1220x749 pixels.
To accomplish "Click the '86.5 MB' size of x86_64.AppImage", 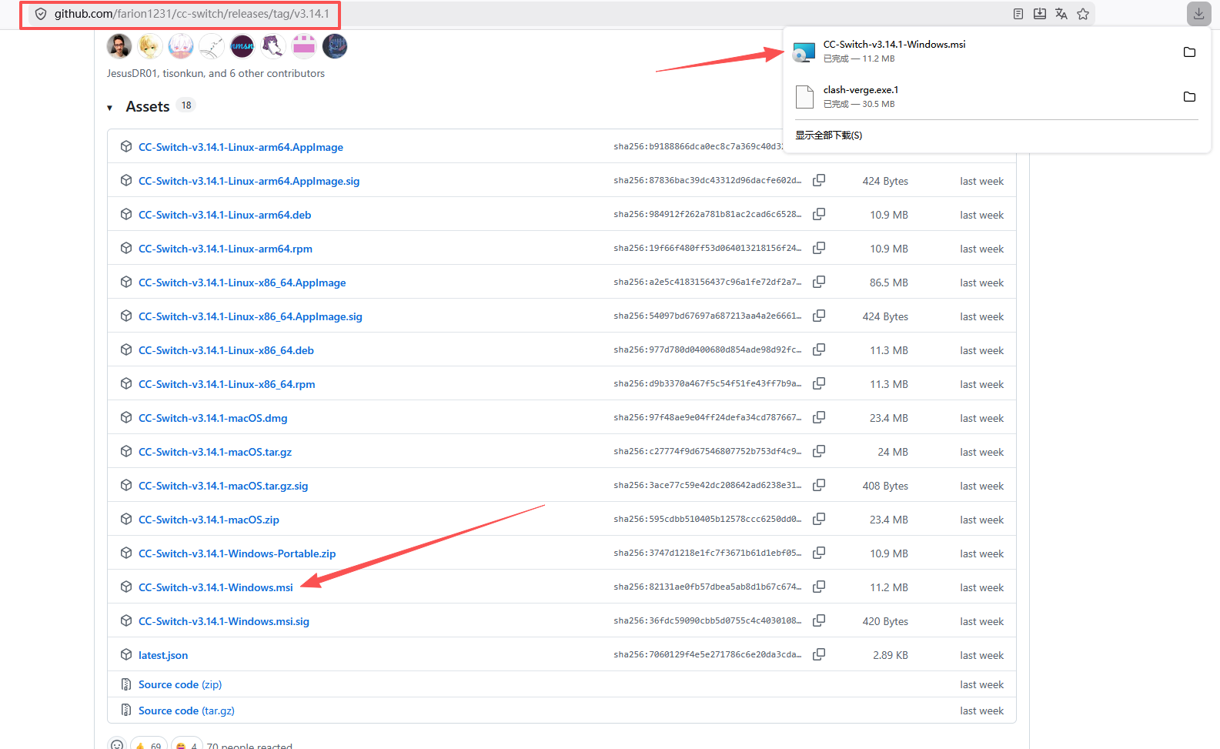I will pyautogui.click(x=889, y=283).
